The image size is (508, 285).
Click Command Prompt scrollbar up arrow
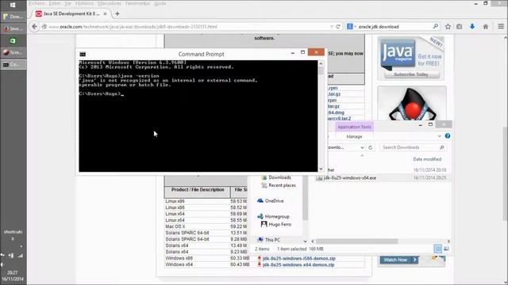[321, 63]
